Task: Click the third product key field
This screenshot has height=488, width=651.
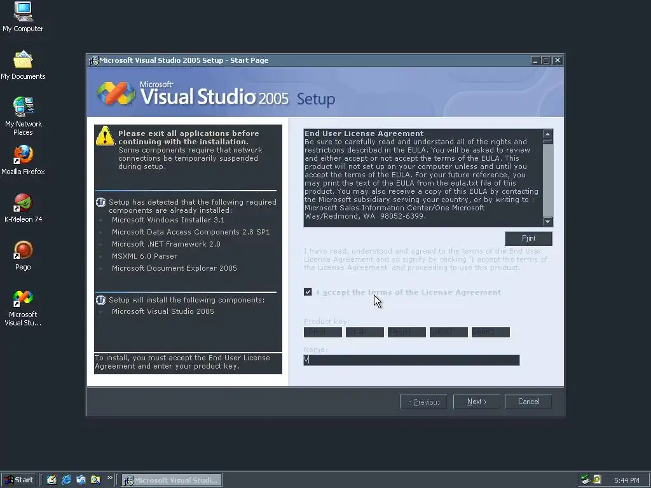Action: pos(407,332)
